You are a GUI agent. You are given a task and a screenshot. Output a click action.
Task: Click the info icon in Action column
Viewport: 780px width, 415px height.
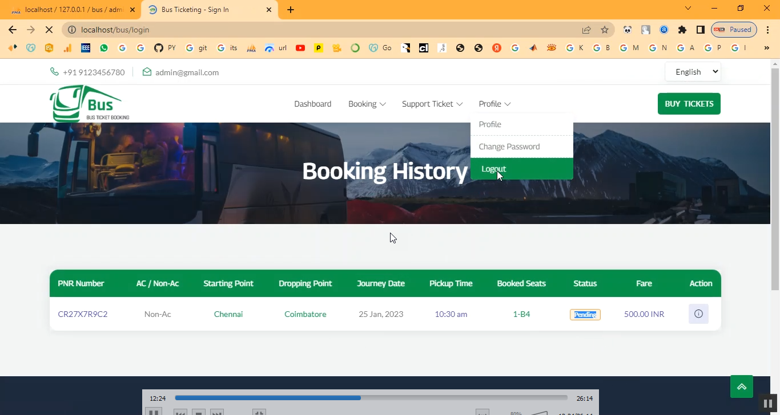698,314
